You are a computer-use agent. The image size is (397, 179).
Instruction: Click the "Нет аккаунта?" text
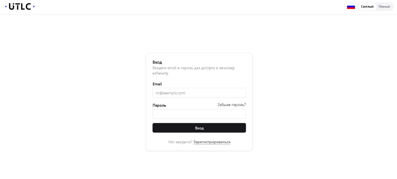coord(180,142)
